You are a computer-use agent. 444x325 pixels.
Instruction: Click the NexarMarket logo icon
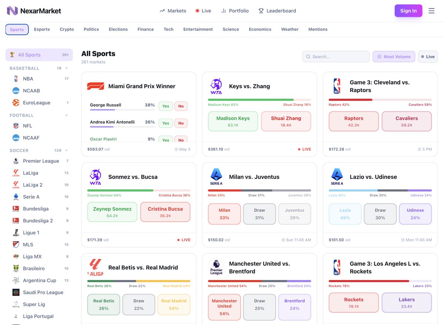[12, 11]
